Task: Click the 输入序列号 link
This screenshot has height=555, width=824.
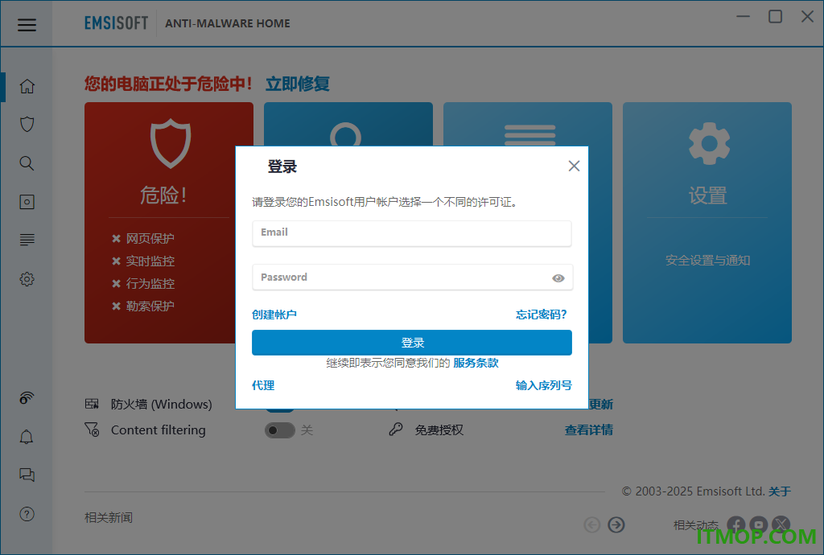Action: [543, 385]
